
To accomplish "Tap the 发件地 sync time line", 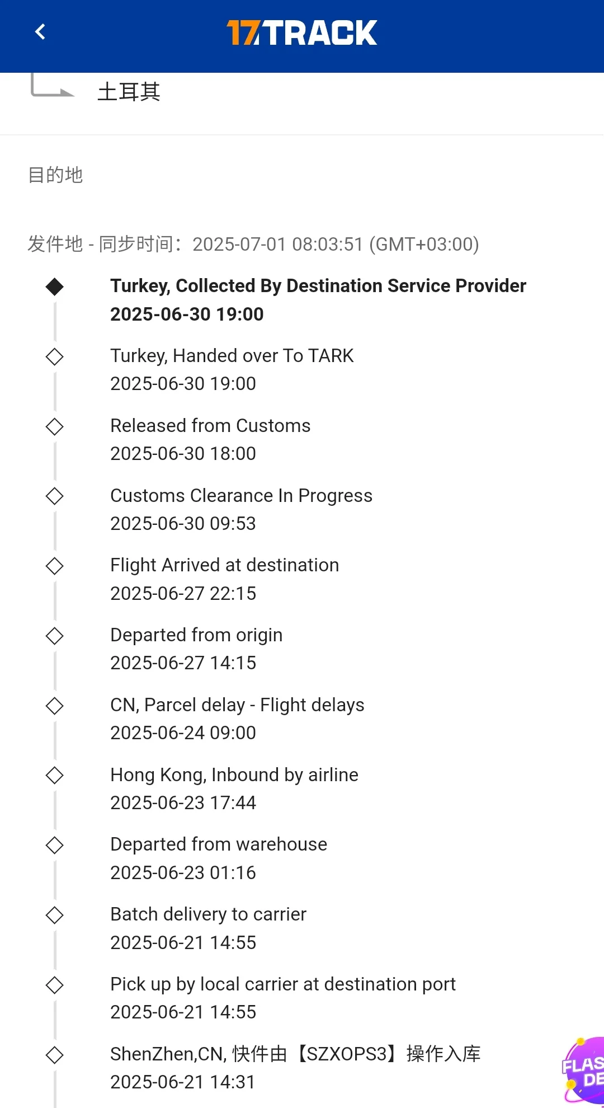I will pos(253,245).
